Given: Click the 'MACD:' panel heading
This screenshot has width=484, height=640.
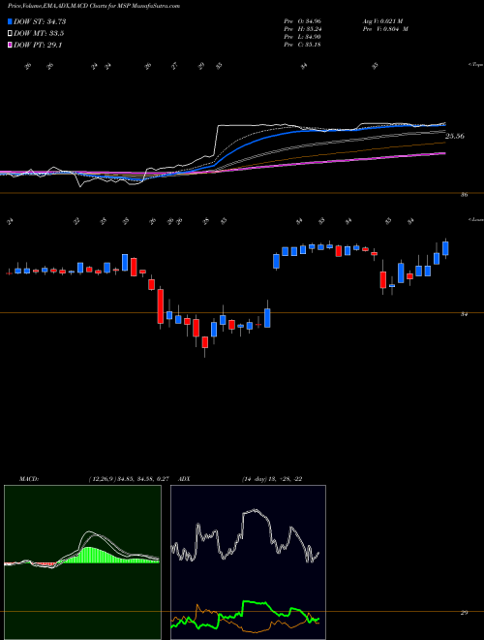Looking at the screenshot, I should click(x=28, y=479).
